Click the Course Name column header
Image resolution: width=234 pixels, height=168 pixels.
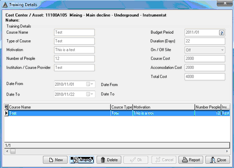pos(60,107)
